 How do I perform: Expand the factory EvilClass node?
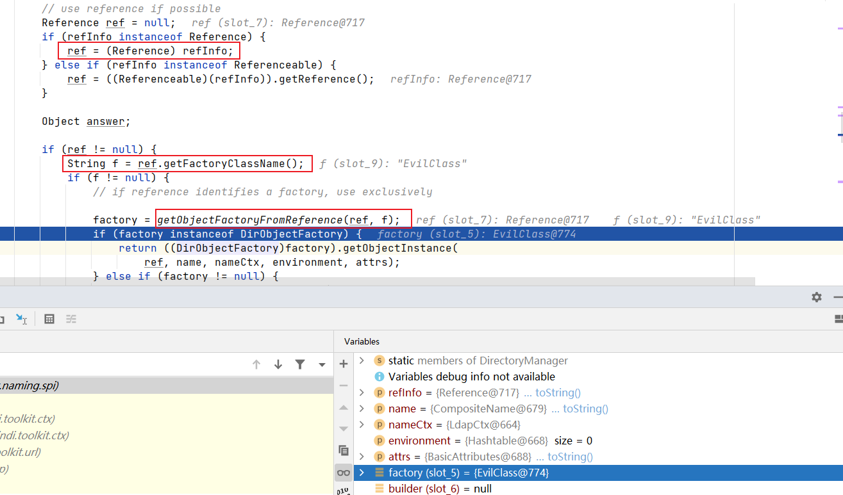(x=362, y=473)
